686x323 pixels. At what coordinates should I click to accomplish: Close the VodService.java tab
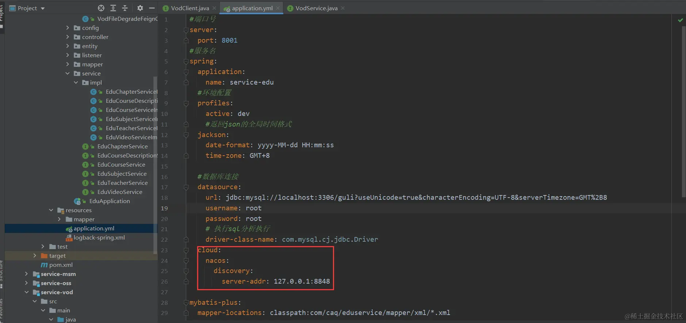pyautogui.click(x=343, y=8)
